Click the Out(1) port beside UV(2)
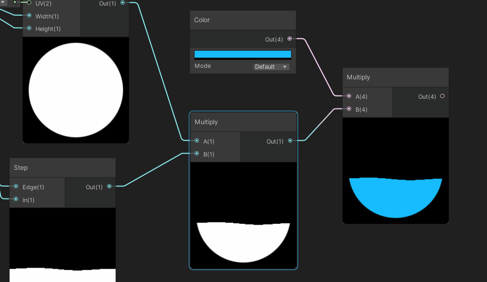This screenshot has width=487, height=282. [123, 3]
